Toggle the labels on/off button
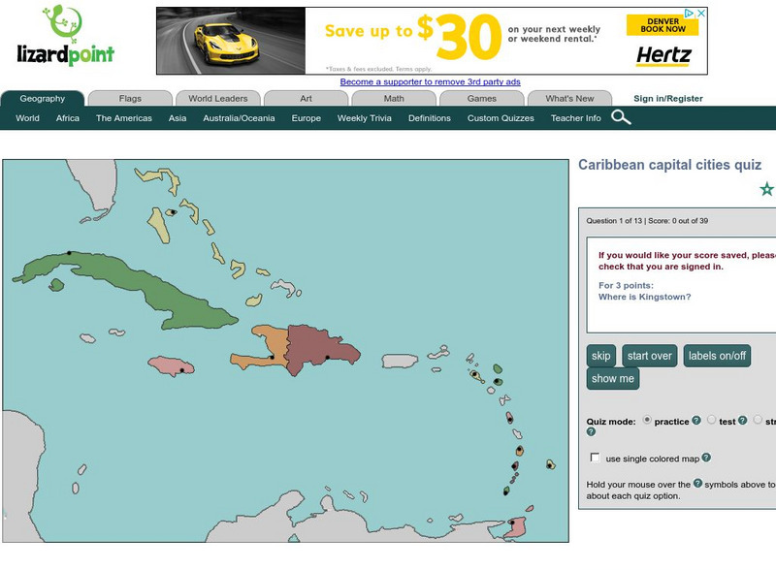776x570 pixels. point(717,356)
